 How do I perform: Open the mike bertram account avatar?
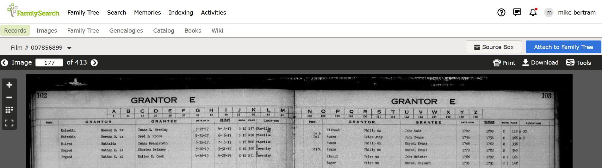pyautogui.click(x=549, y=13)
